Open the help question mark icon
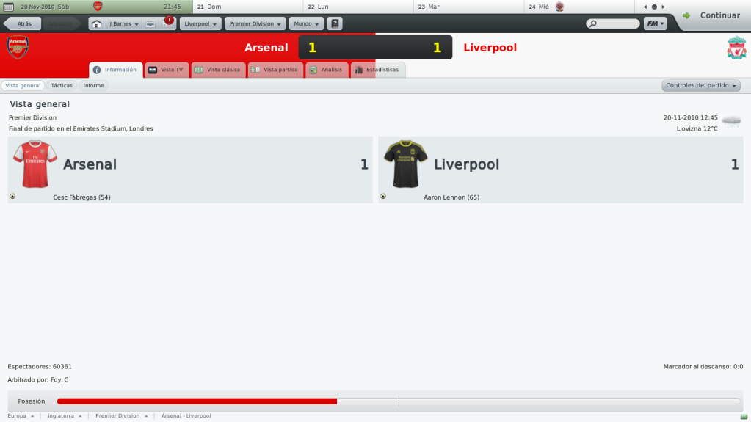Screen dimensions: 751x422 [335, 23]
